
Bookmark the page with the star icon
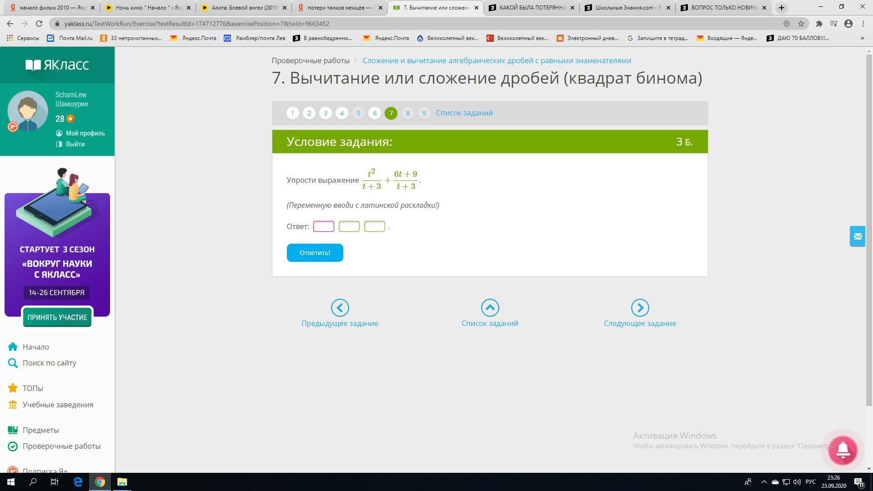pos(801,24)
